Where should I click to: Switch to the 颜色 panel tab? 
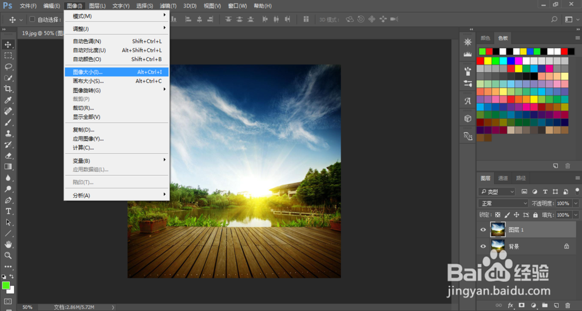485,38
